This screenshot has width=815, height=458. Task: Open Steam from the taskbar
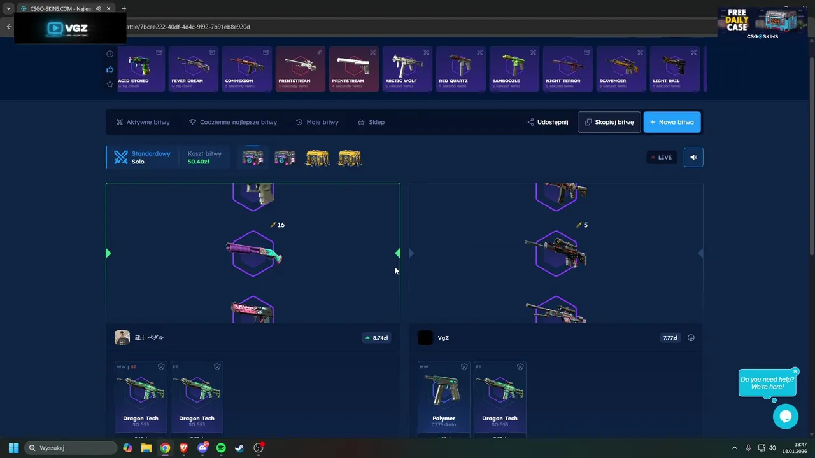239,448
